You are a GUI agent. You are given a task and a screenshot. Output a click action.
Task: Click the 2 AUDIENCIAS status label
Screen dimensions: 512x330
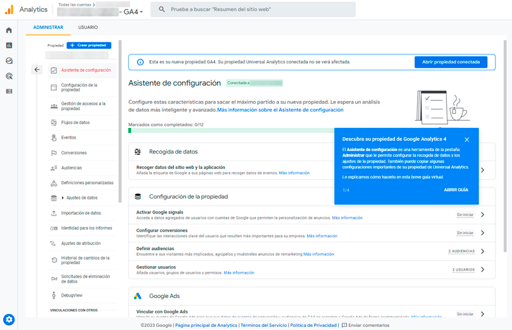(x=461, y=251)
